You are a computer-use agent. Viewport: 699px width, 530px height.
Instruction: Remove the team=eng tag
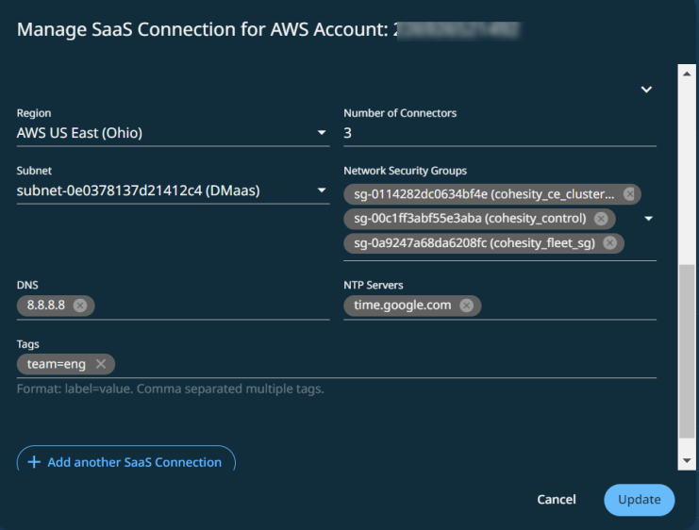pyautogui.click(x=100, y=364)
